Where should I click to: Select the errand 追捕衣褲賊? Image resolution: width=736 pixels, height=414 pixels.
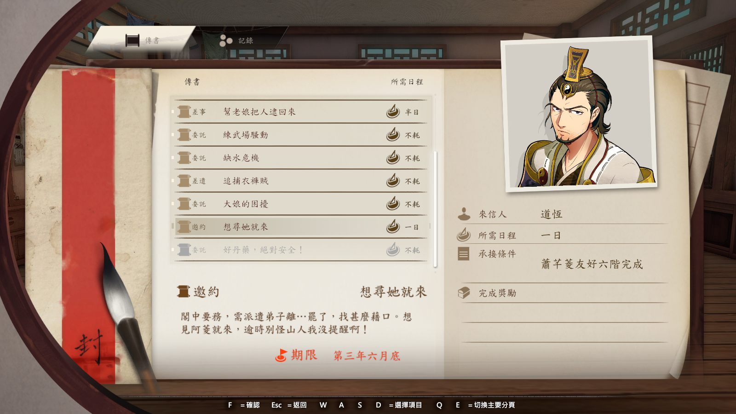(301, 181)
